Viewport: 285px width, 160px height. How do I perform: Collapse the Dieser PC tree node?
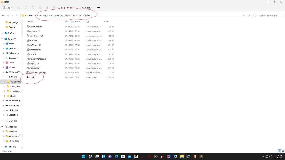pyautogui.click(x=2, y=39)
